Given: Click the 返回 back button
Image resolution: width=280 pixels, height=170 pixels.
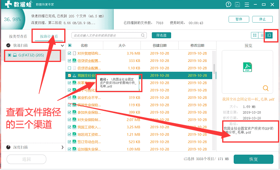Looking at the screenshot, I should [x=26, y=159].
